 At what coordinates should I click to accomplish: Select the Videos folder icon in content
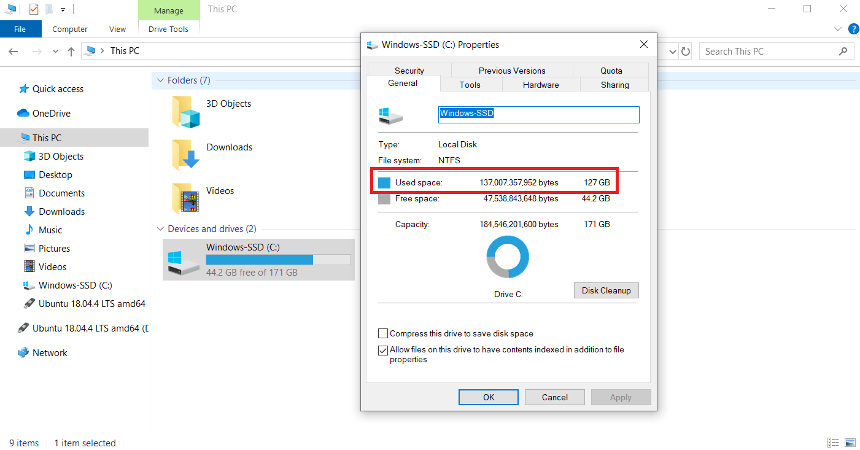coord(185,198)
